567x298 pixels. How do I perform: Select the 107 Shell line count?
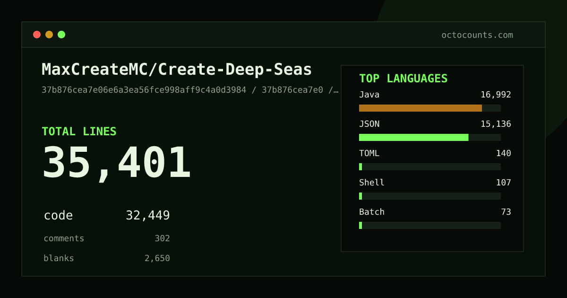pyautogui.click(x=503, y=183)
